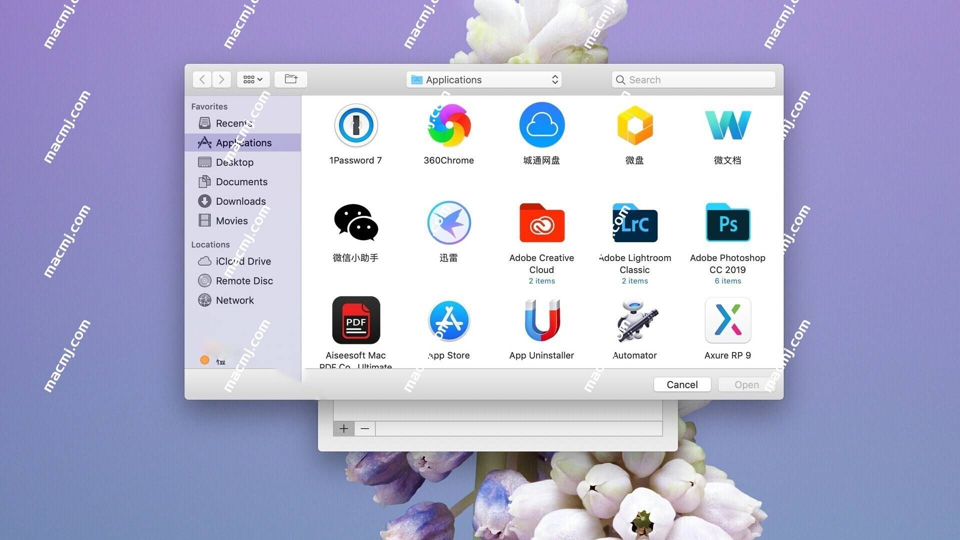This screenshot has height=540, width=960.
Task: Select Network in the sidebar
Action: click(243, 300)
